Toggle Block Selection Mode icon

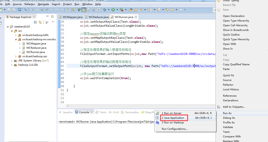[x=94, y=10]
